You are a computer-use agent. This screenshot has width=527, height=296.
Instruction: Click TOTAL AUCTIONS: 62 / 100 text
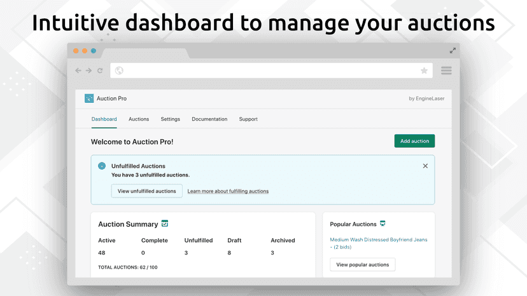pyautogui.click(x=128, y=267)
